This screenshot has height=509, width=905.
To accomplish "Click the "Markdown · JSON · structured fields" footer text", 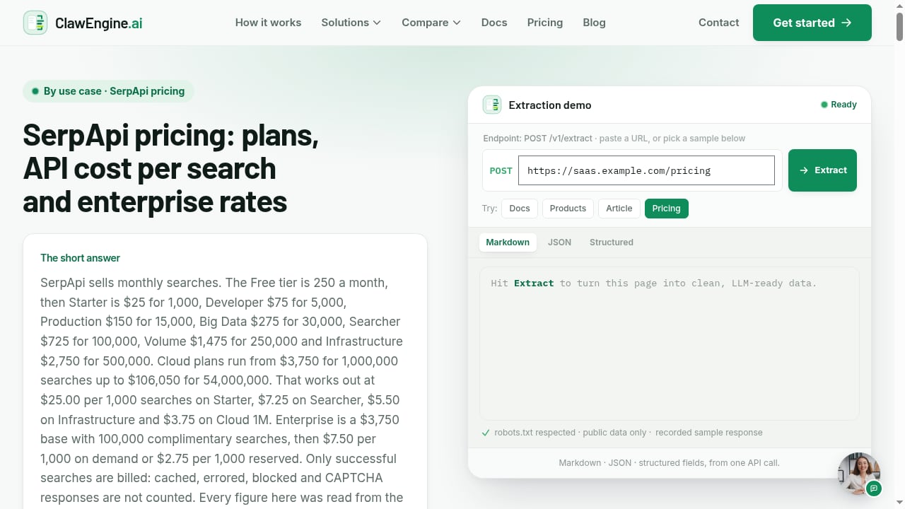I will point(669,463).
